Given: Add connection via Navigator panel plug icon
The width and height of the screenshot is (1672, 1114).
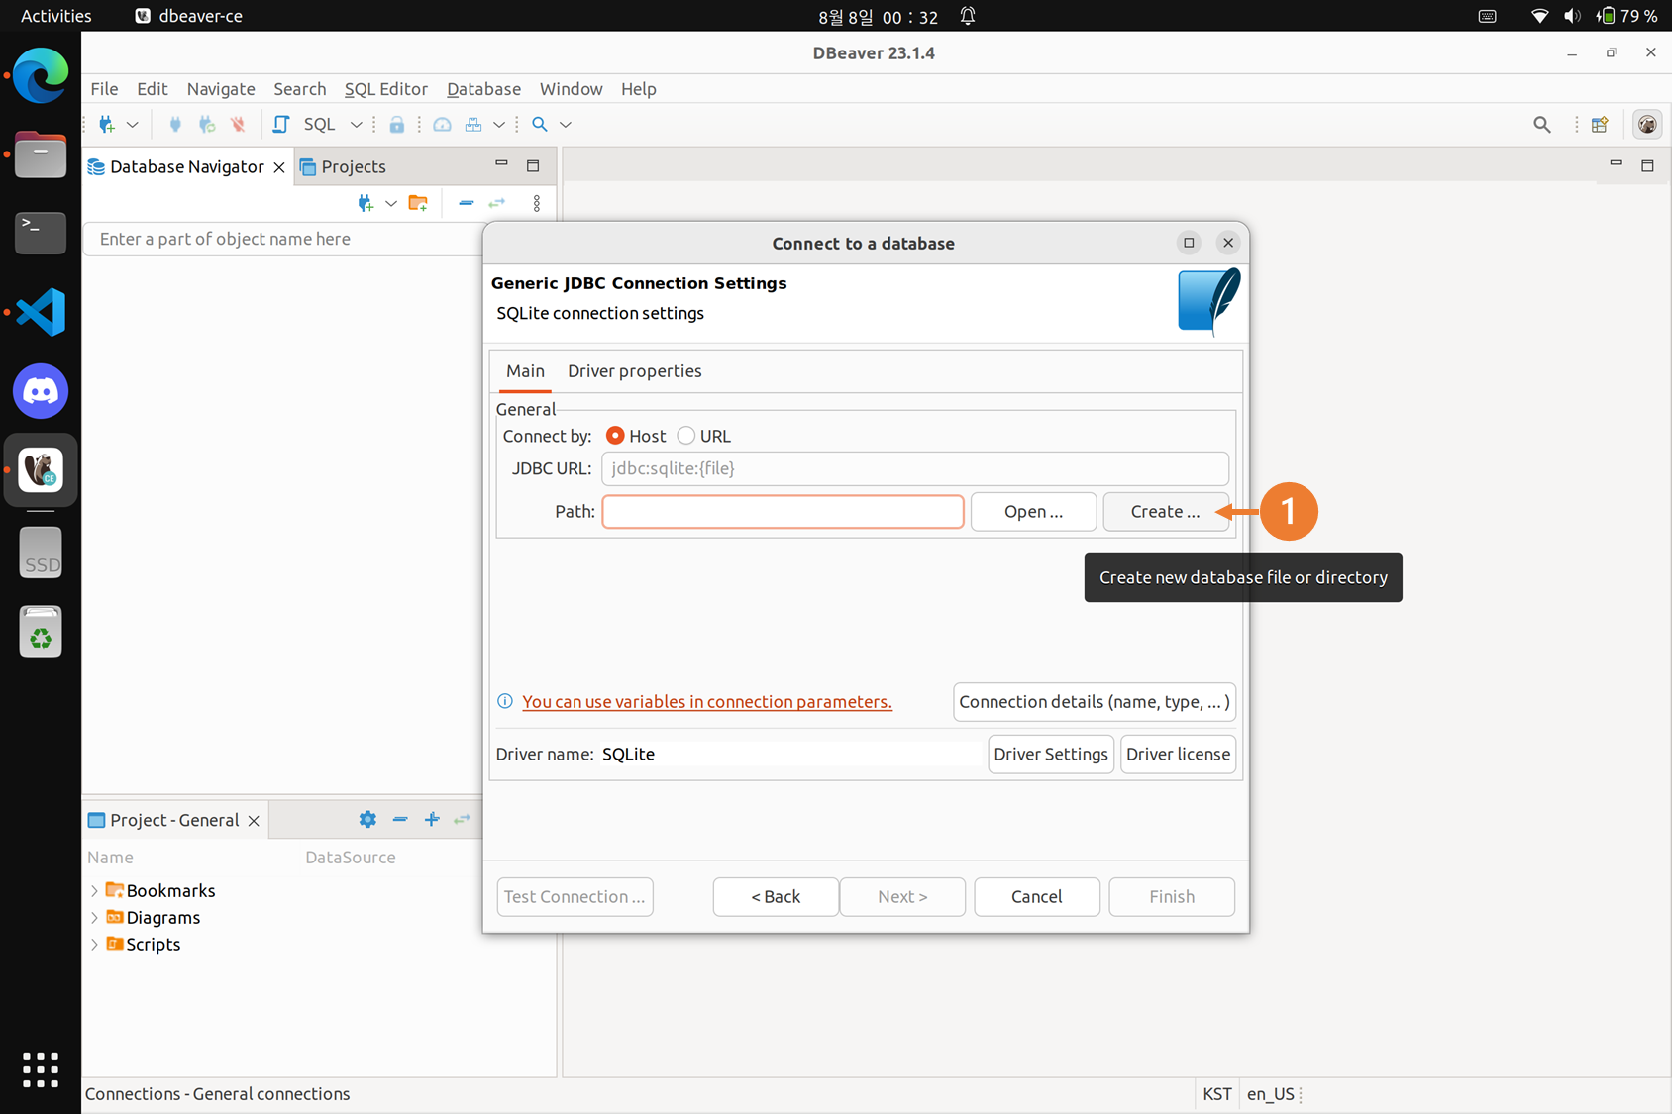Looking at the screenshot, I should tap(366, 203).
